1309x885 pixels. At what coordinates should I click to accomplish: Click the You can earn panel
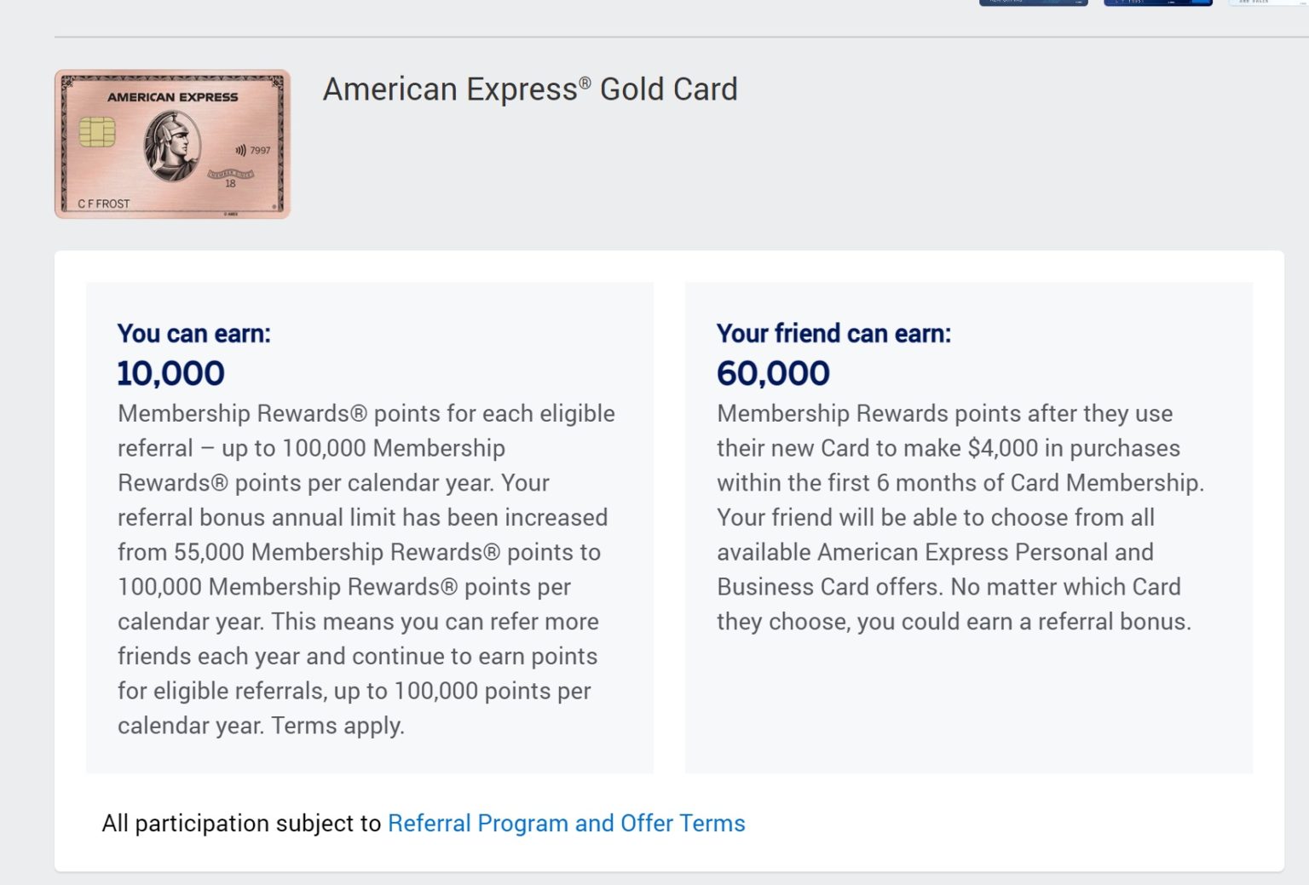point(369,526)
